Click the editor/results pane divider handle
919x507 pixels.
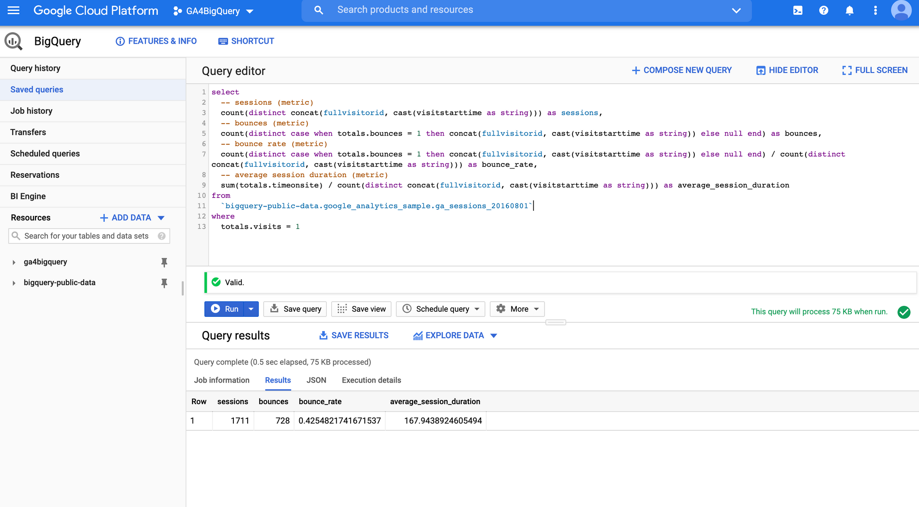[556, 322]
